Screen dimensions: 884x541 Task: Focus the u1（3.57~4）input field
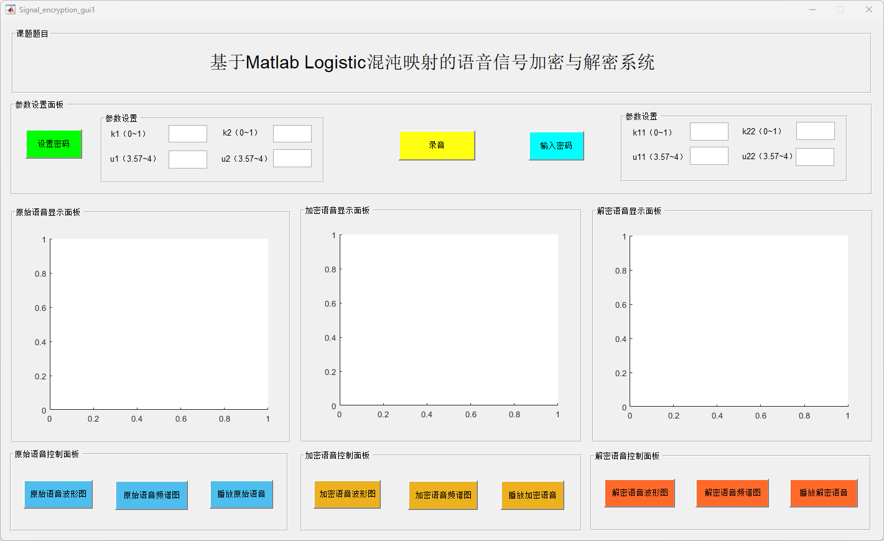[188, 159]
